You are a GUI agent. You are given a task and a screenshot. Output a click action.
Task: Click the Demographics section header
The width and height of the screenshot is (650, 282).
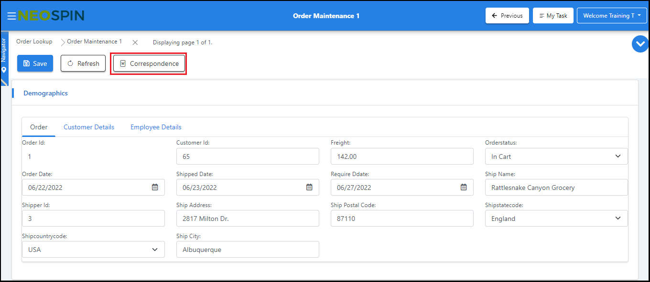pyautogui.click(x=45, y=94)
